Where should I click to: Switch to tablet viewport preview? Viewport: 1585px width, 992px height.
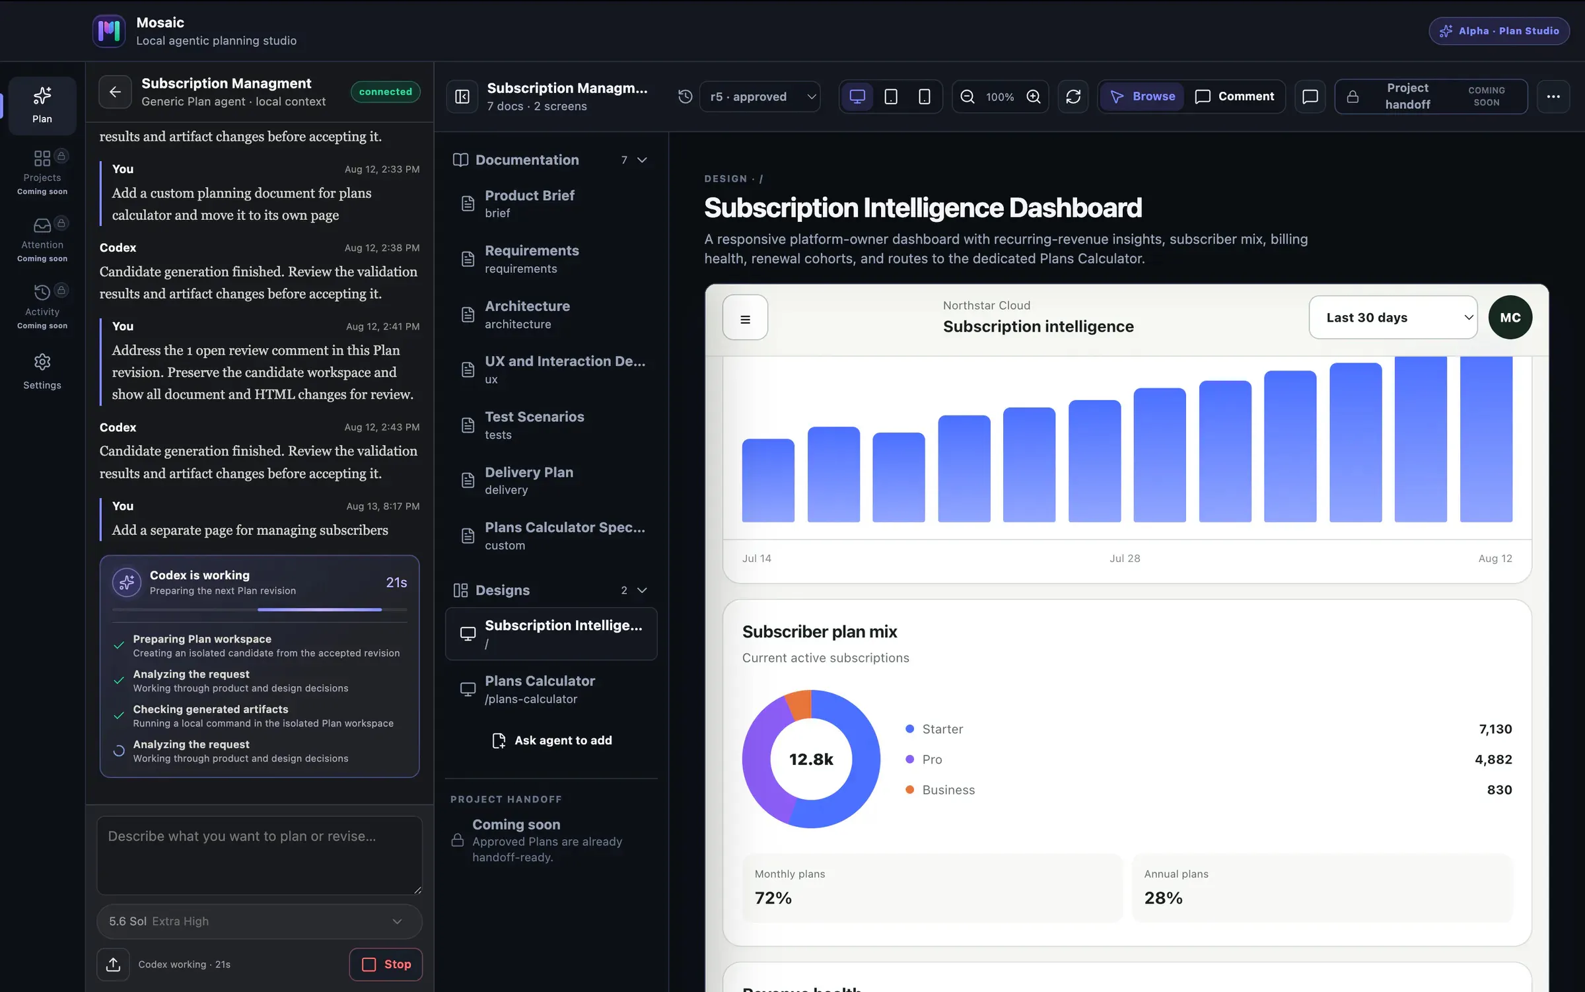pos(891,96)
